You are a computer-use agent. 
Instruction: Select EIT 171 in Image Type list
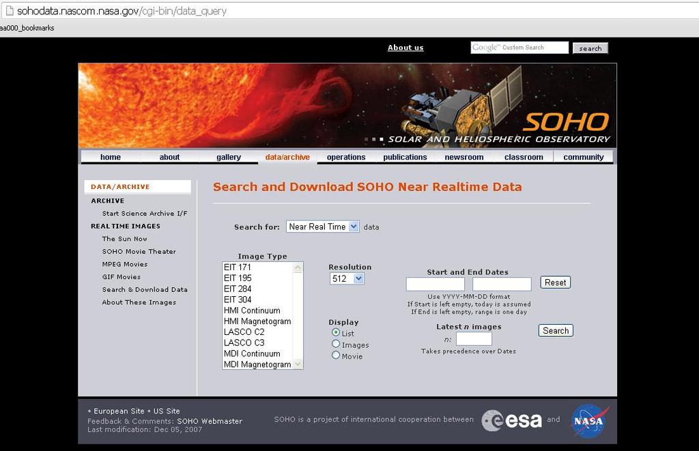point(257,267)
